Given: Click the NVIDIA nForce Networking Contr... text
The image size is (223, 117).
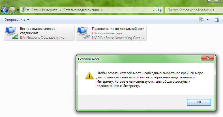Looking at the screenshot, I should pos(118,38).
